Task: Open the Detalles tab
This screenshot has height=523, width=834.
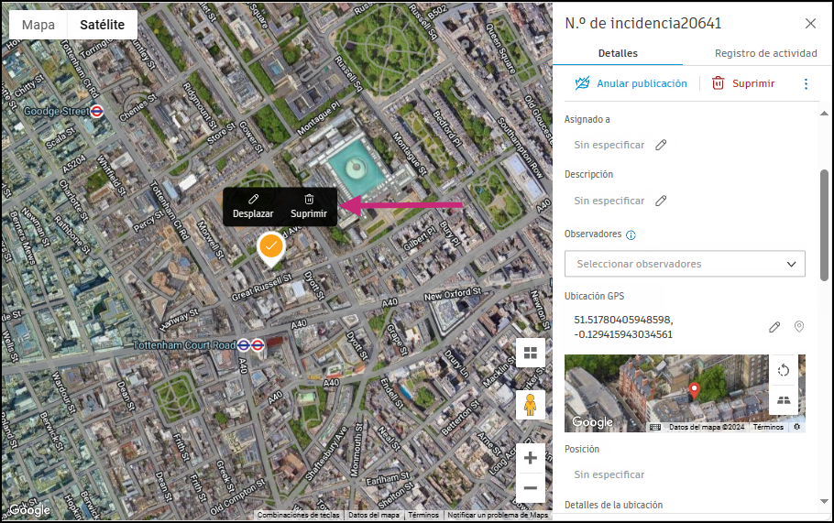Action: pyautogui.click(x=618, y=53)
